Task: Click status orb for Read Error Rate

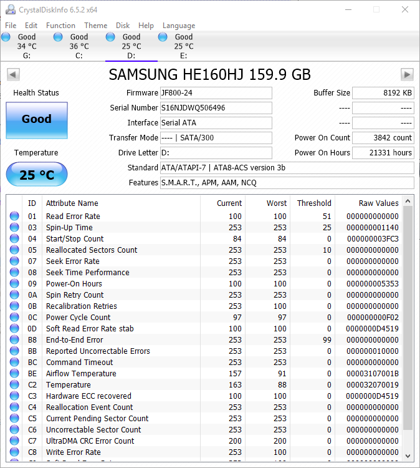Action: tap(14, 216)
